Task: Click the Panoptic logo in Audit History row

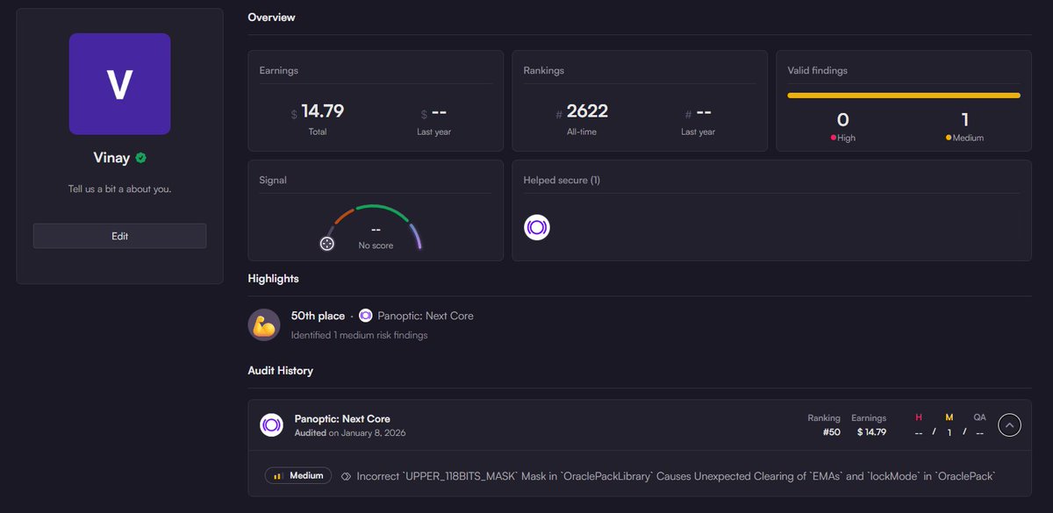Action: coord(271,425)
